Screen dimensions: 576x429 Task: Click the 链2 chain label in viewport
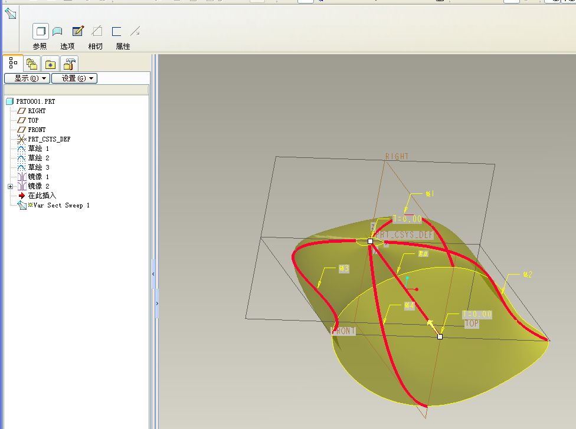coord(528,274)
